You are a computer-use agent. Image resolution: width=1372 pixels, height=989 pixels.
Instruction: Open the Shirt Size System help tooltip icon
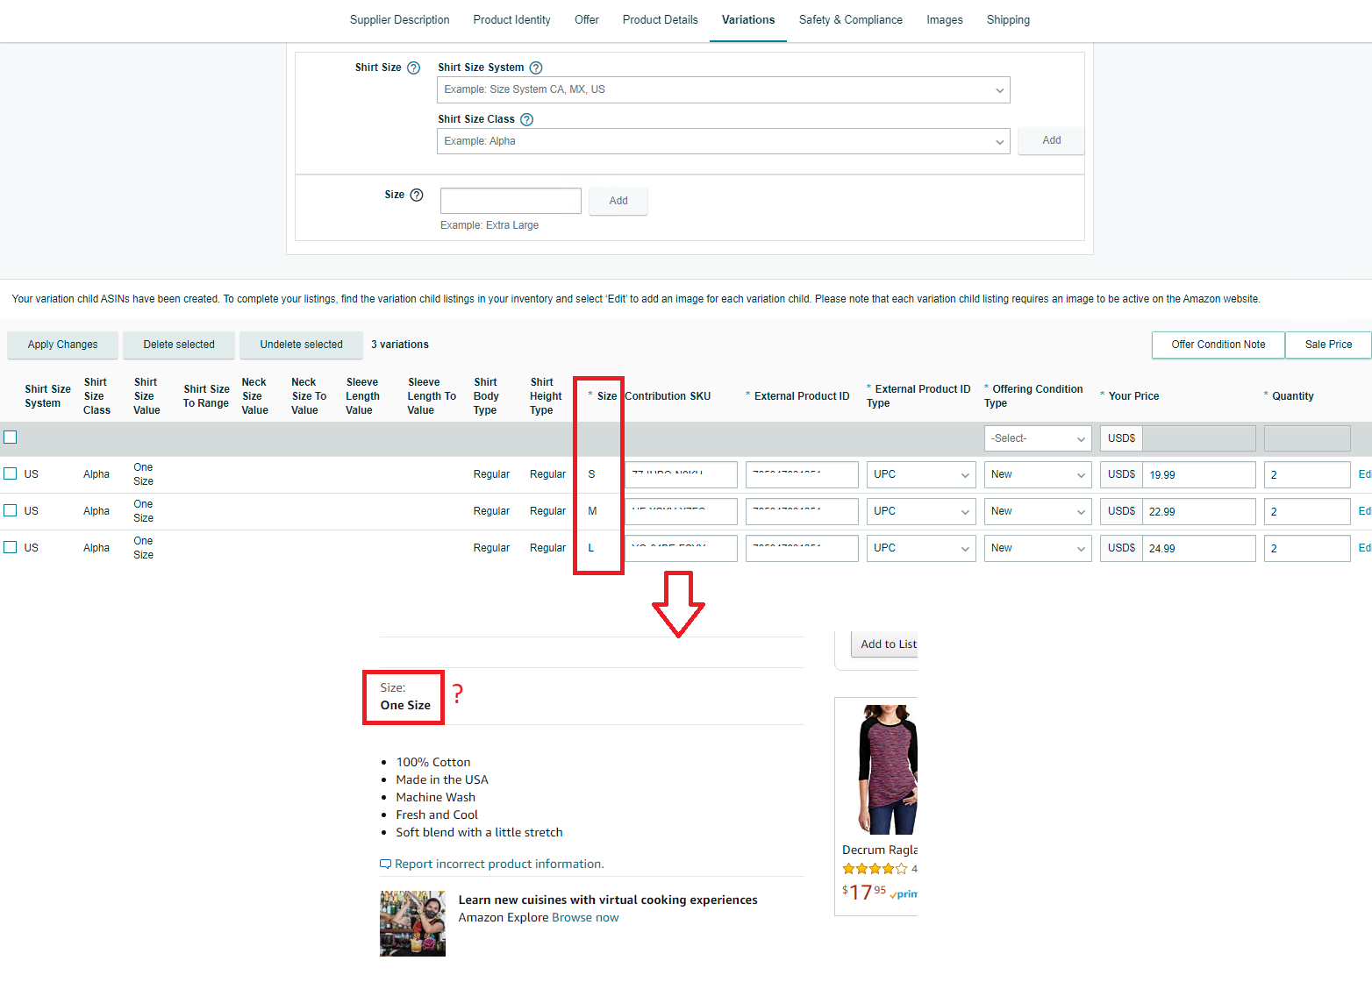coord(536,68)
